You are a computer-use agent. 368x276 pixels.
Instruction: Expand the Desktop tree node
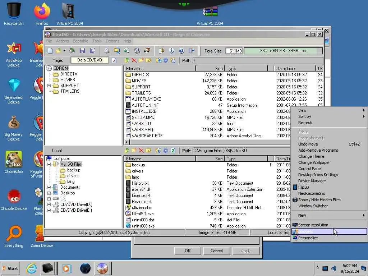(49, 193)
